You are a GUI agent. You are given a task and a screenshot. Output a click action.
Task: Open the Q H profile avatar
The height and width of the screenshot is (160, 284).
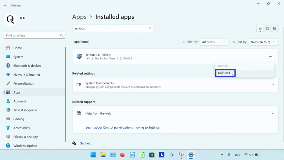tap(11, 20)
